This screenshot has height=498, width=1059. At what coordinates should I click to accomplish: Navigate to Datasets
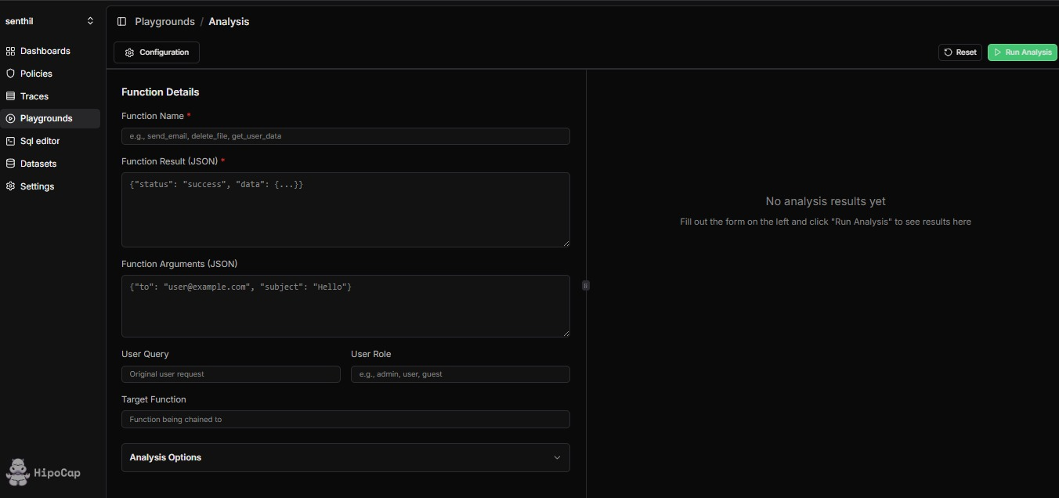click(x=50, y=164)
